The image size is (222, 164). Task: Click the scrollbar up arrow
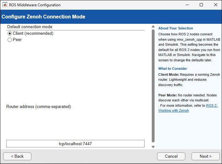[153, 26]
